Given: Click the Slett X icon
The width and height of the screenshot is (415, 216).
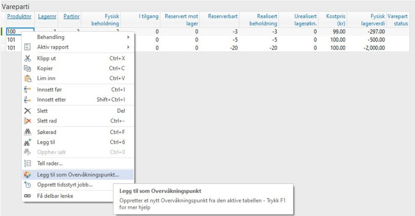Looking at the screenshot, I should (x=28, y=111).
